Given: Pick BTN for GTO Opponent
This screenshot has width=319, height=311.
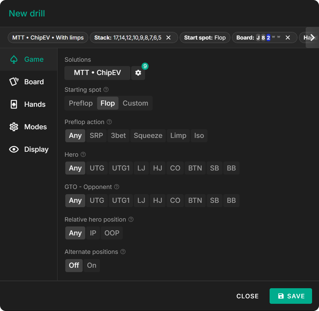Looking at the screenshot, I should (195, 201).
